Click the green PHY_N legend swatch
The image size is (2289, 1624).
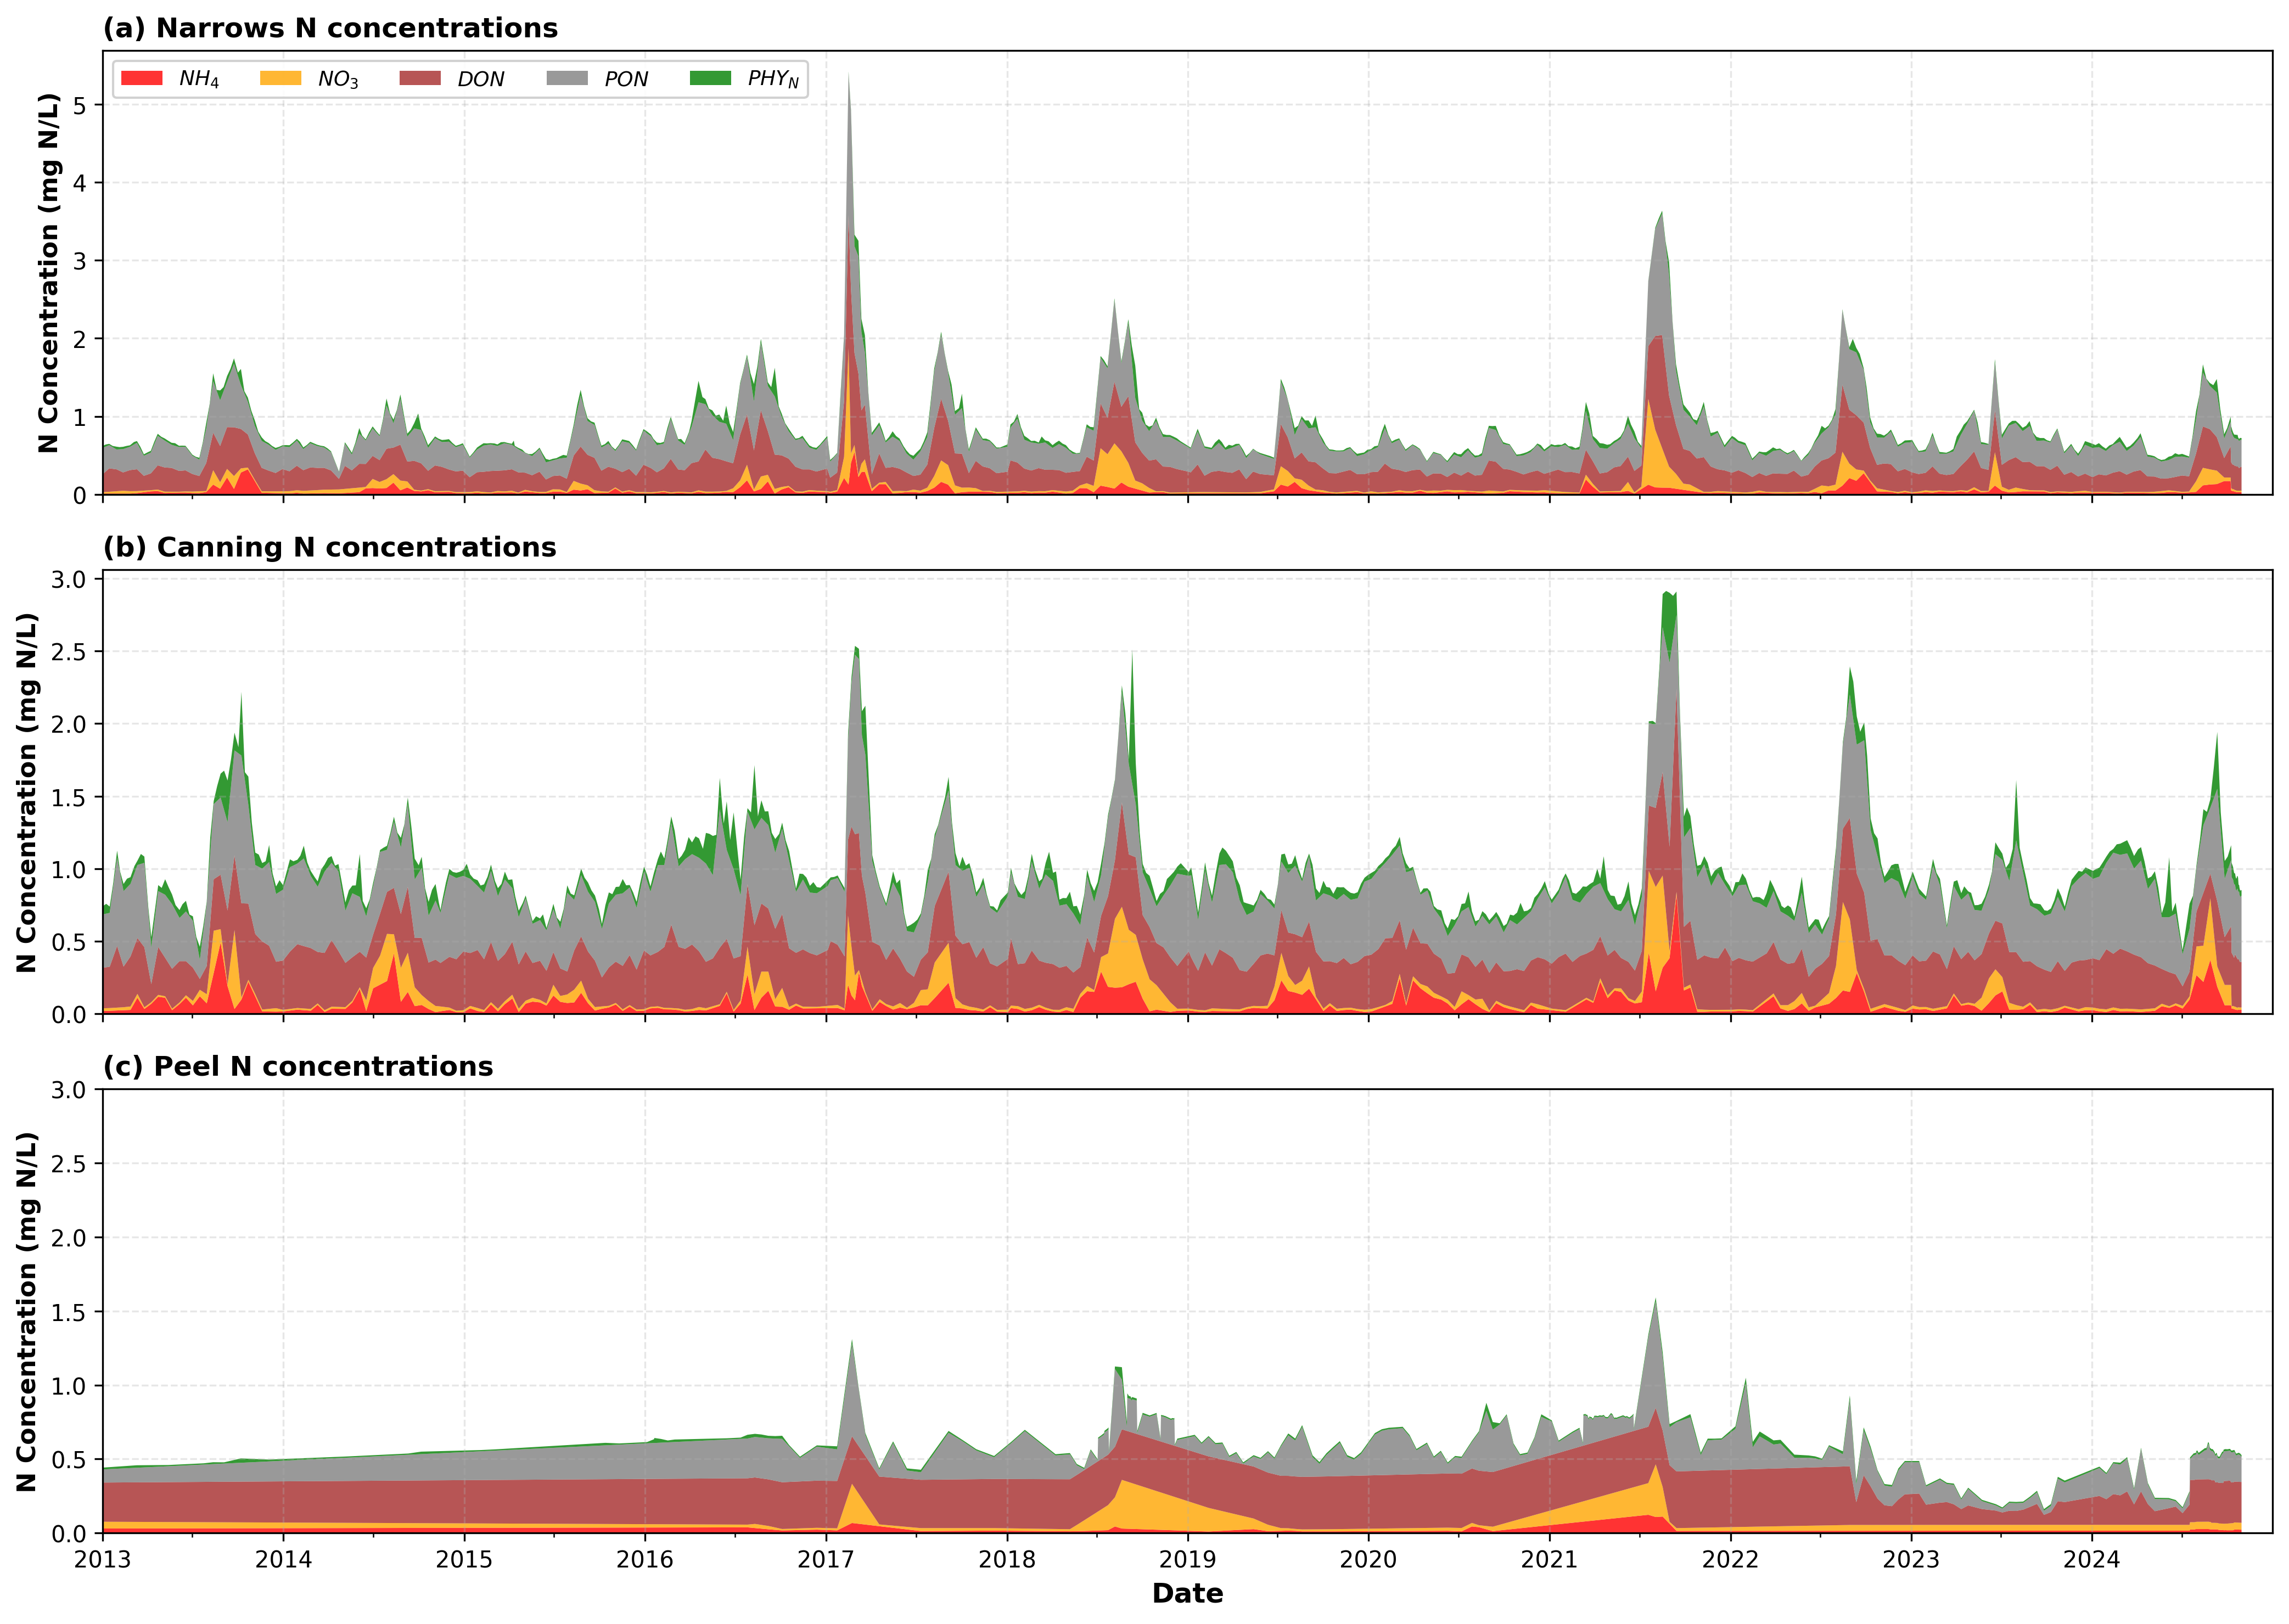point(710,78)
